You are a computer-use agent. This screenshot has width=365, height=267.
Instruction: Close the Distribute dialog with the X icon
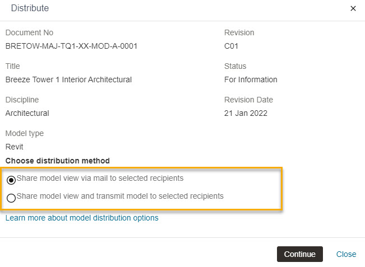click(353, 8)
